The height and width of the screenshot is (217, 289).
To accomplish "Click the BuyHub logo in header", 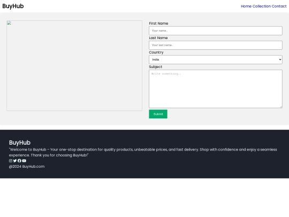I will (x=13, y=6).
